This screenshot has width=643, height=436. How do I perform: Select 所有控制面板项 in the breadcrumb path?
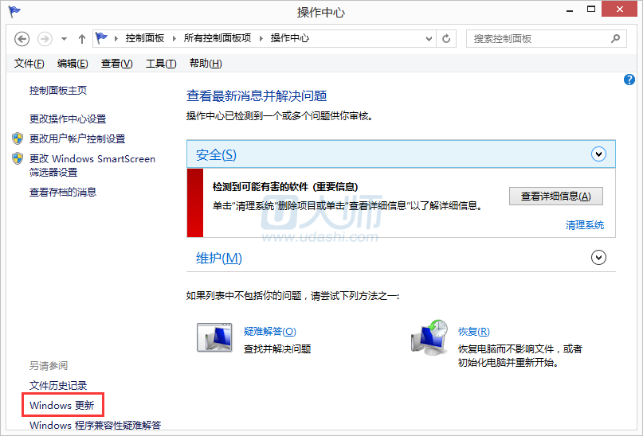click(218, 38)
